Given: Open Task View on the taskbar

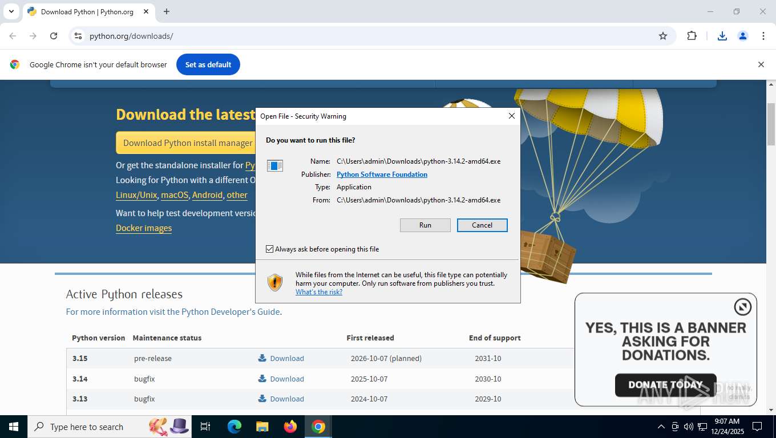Looking at the screenshot, I should (x=205, y=427).
